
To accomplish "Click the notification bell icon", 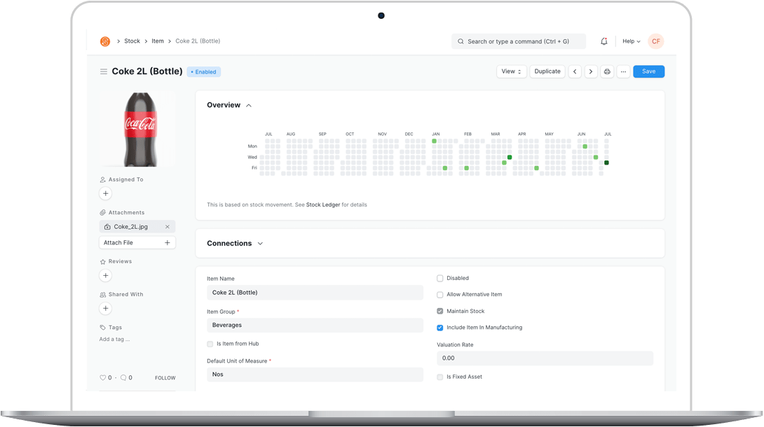I will click(x=603, y=41).
